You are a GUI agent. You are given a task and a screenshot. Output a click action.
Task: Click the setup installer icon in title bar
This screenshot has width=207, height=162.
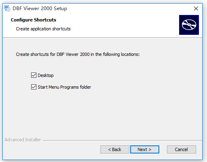tap(7, 9)
